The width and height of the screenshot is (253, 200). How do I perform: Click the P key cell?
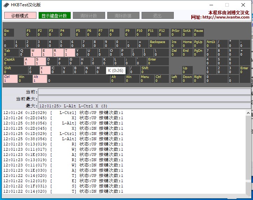tap(126, 53)
